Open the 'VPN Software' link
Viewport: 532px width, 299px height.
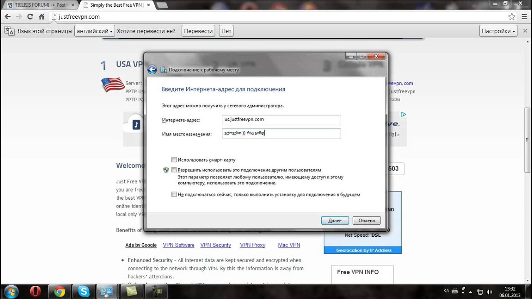[179, 245]
